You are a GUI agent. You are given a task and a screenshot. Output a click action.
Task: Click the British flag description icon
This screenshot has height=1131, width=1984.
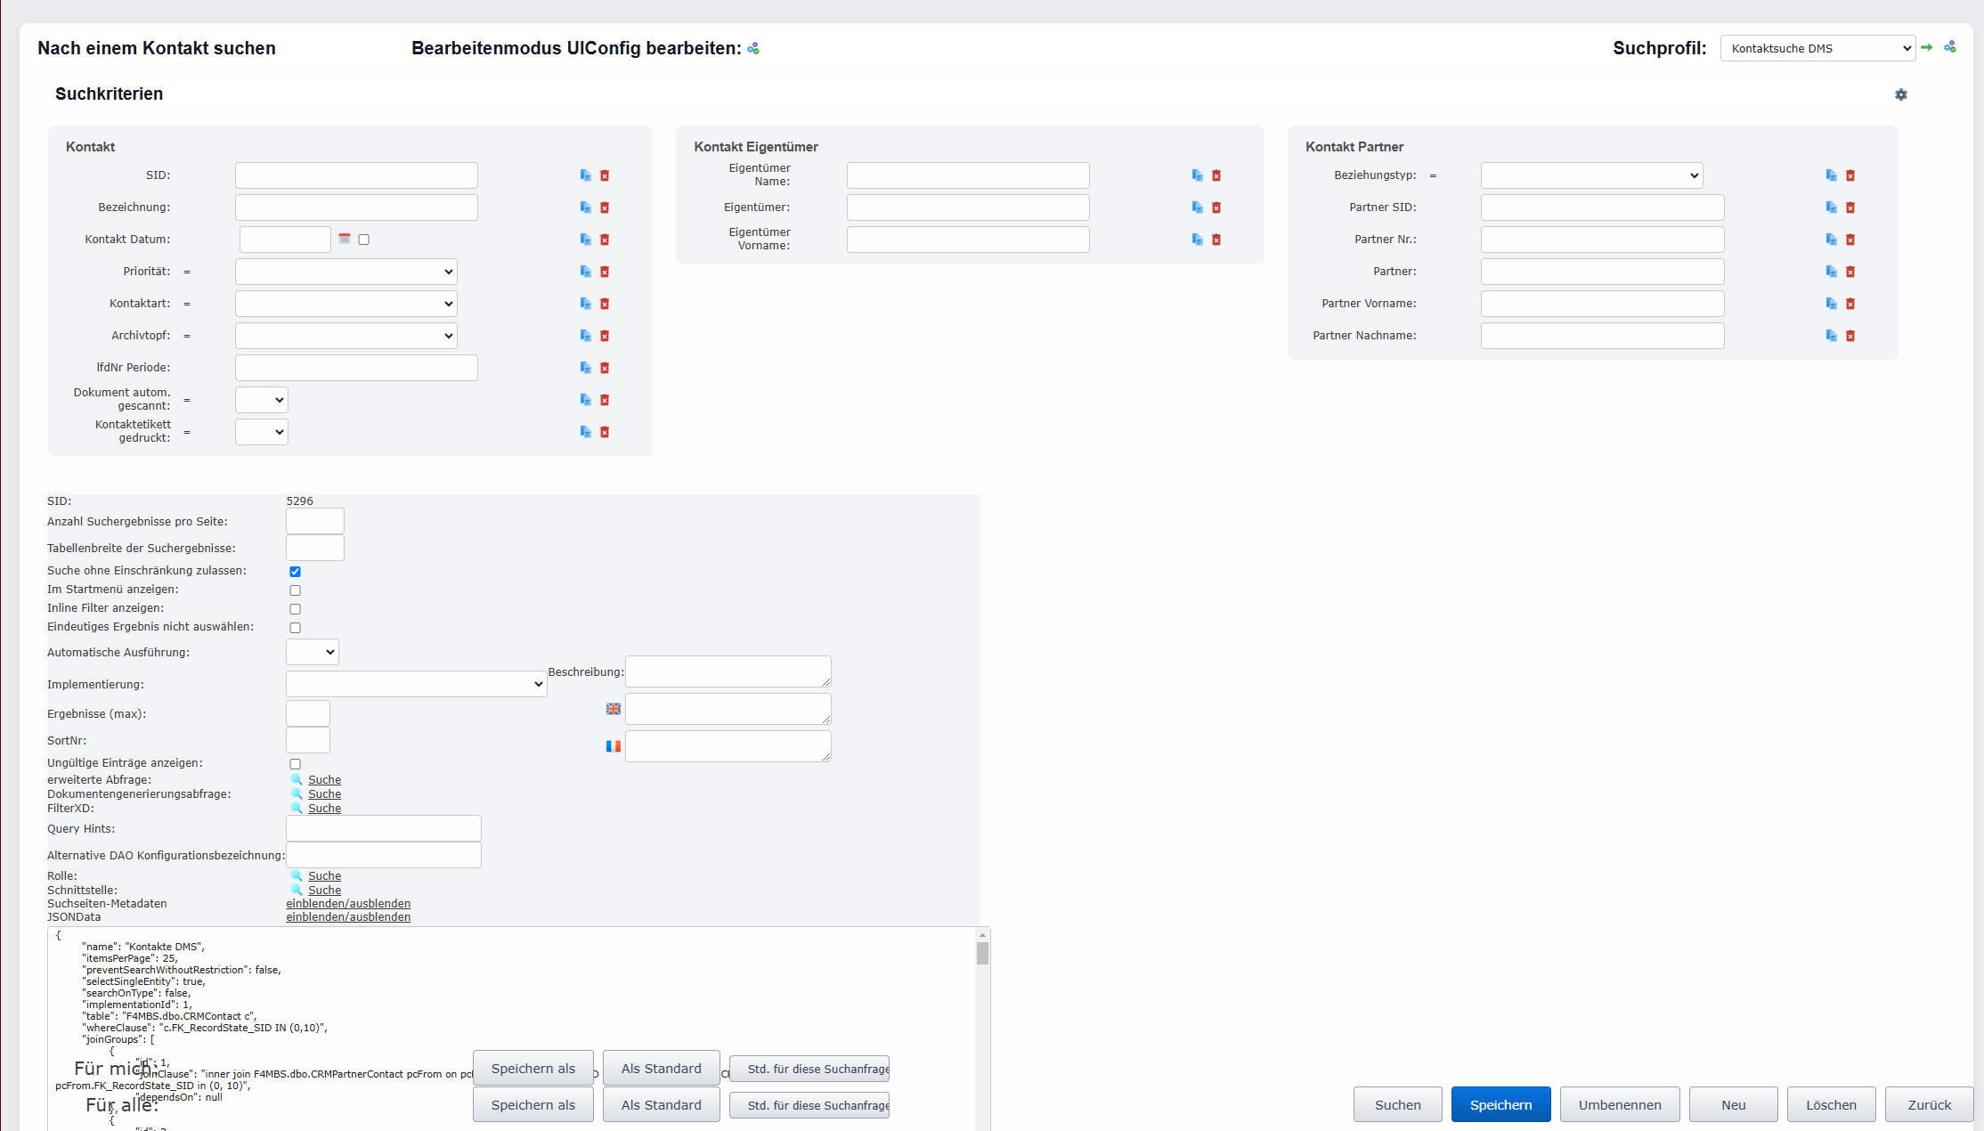point(614,709)
